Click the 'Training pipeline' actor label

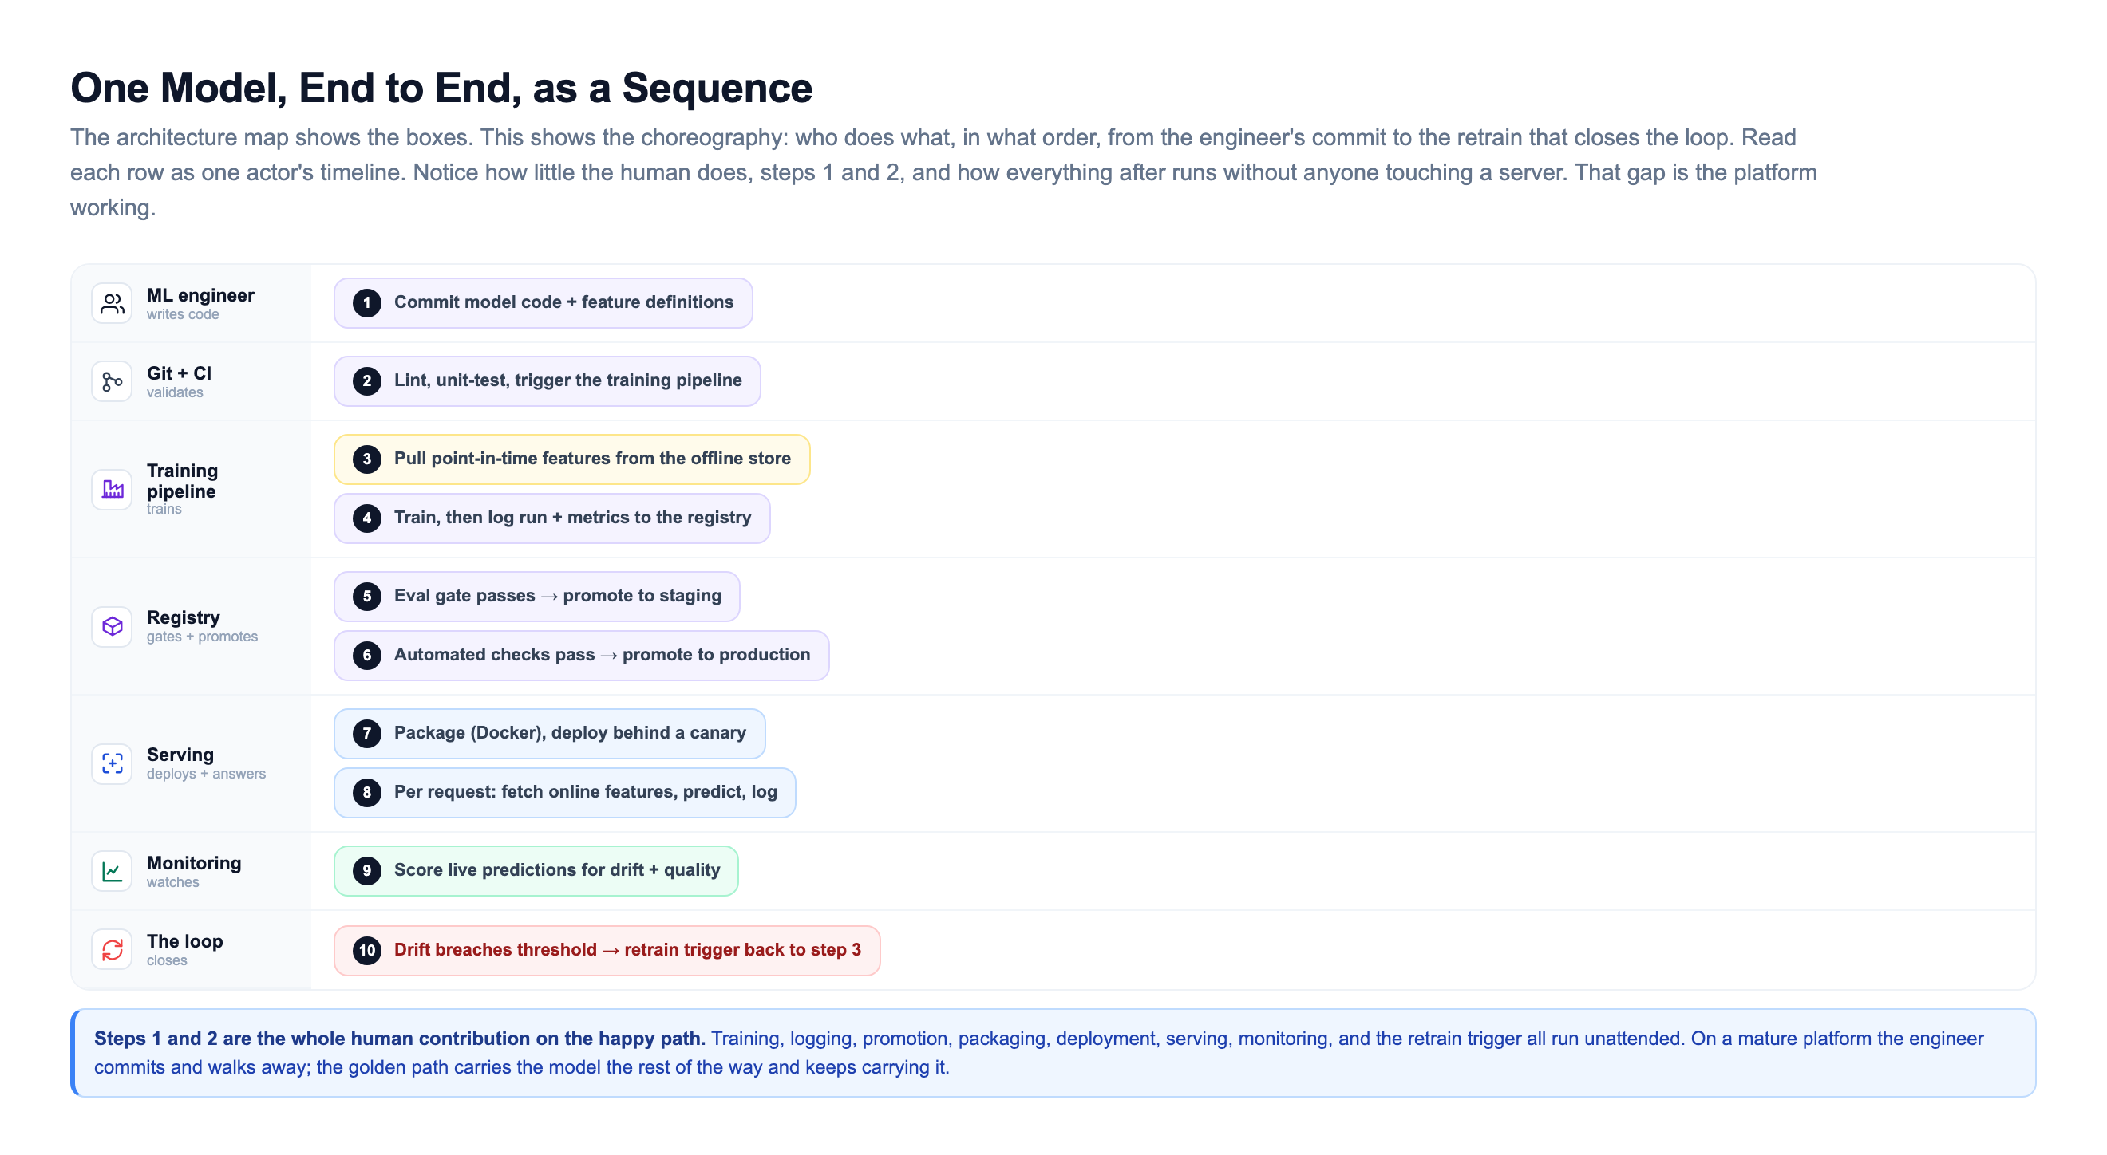pyautogui.click(x=183, y=482)
